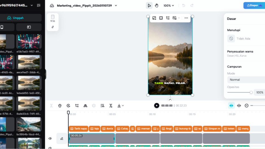The image size is (265, 149).
Task: Open Penyesuaian warna color adjustment section
Action: [240, 52]
